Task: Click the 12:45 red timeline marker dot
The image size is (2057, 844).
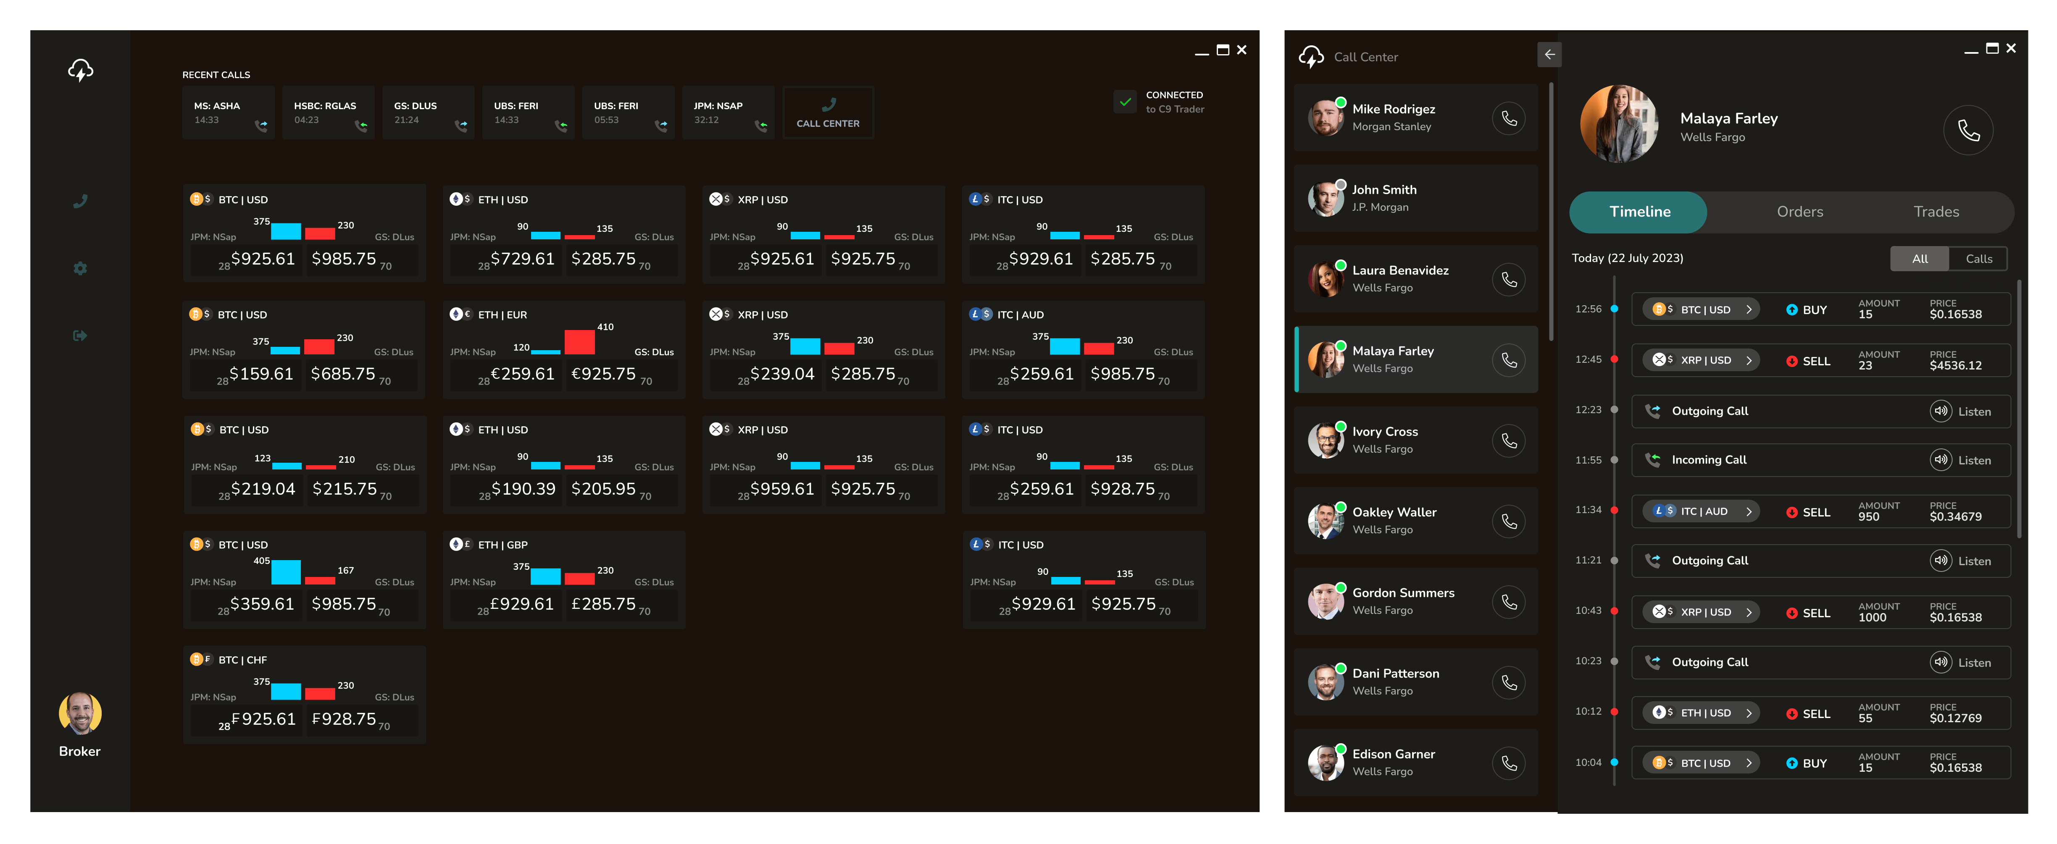Action: tap(1615, 359)
